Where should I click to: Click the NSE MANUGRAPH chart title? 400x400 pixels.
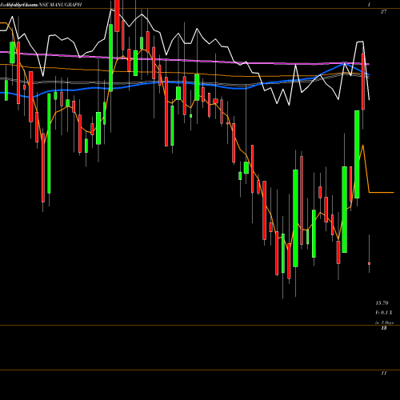pyautogui.click(x=60, y=5)
